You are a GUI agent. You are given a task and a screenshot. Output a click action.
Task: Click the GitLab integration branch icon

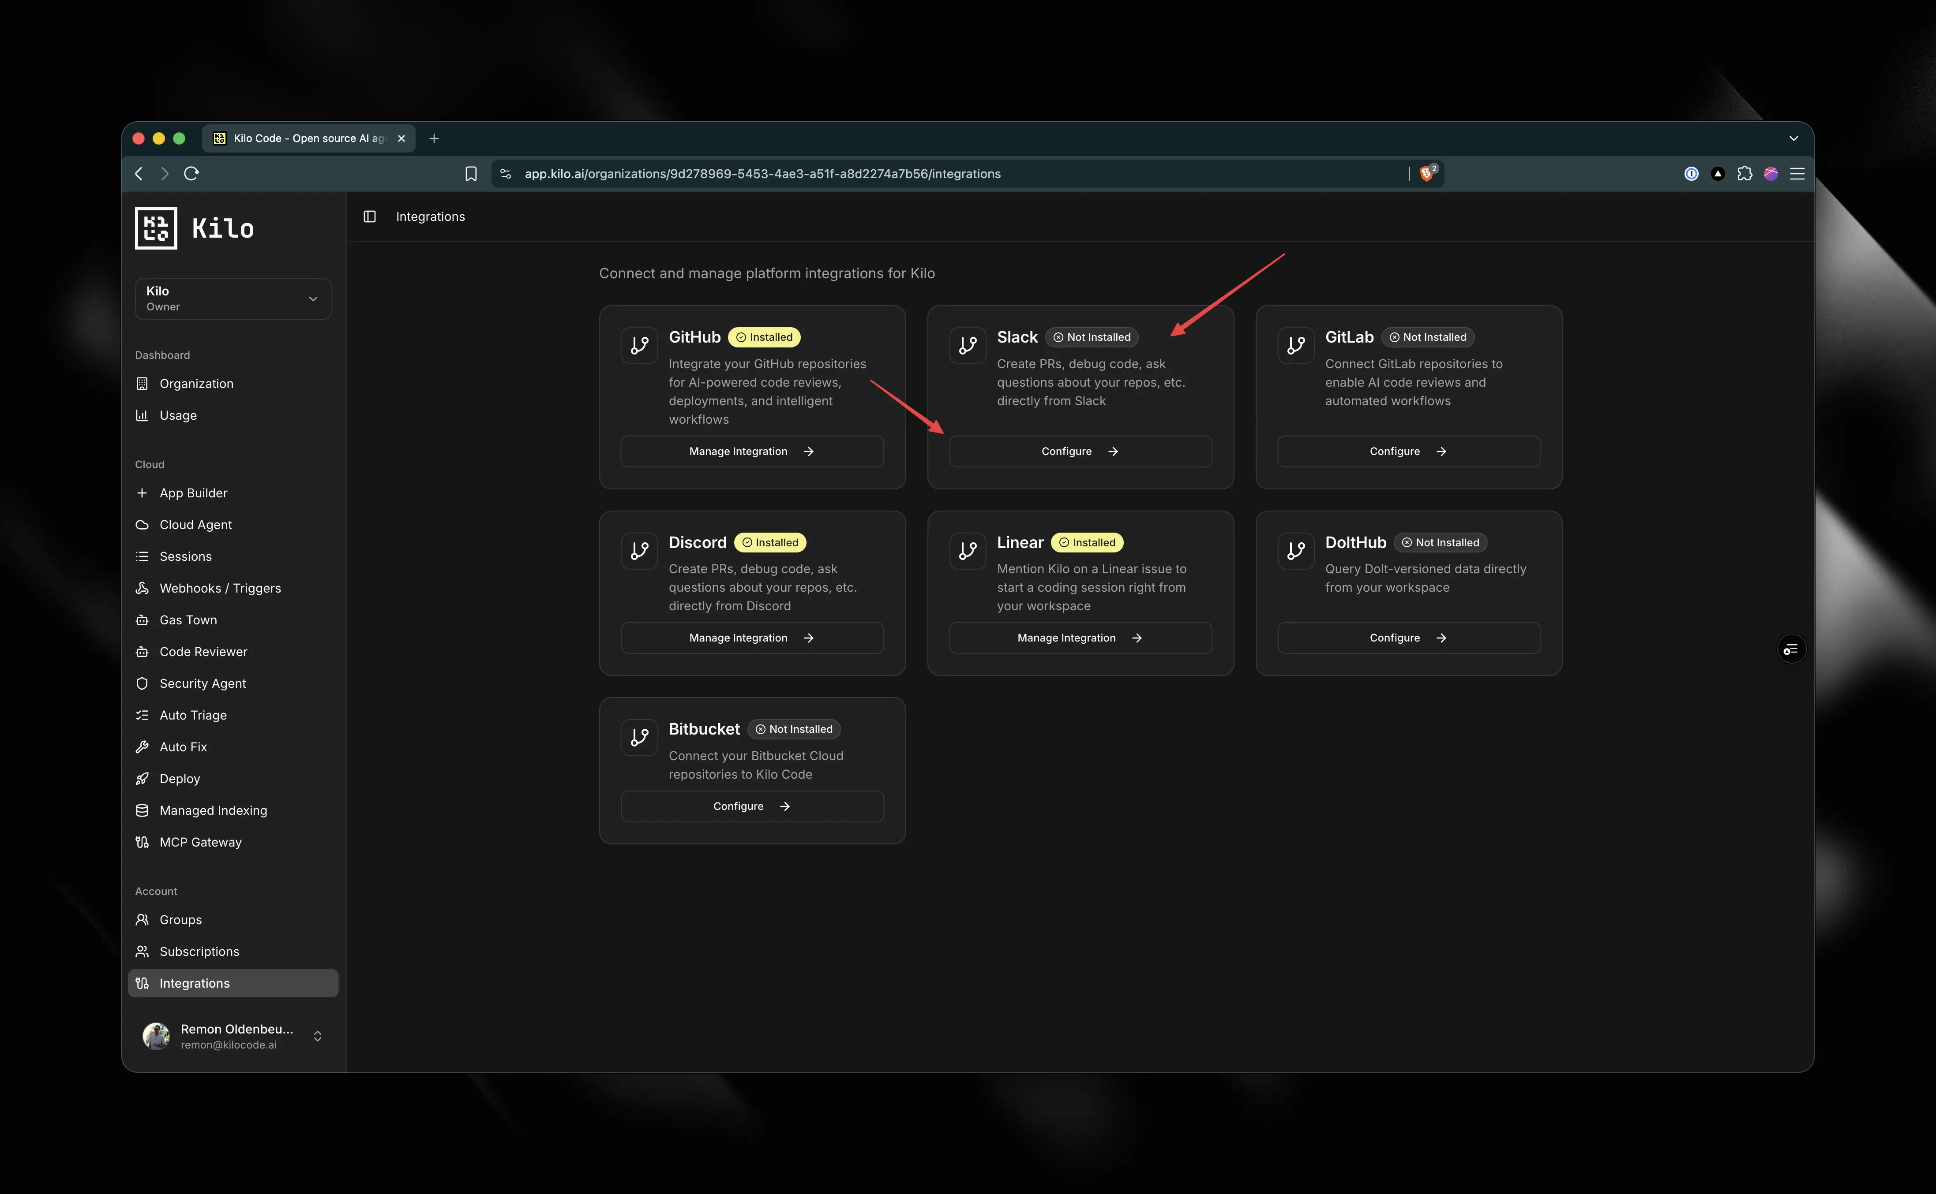1296,345
